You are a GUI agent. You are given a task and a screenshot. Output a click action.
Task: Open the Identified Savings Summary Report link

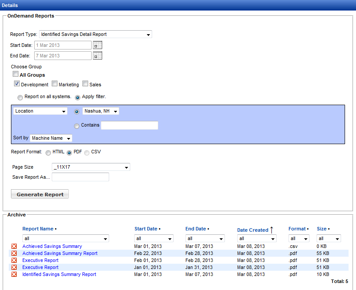59,275
